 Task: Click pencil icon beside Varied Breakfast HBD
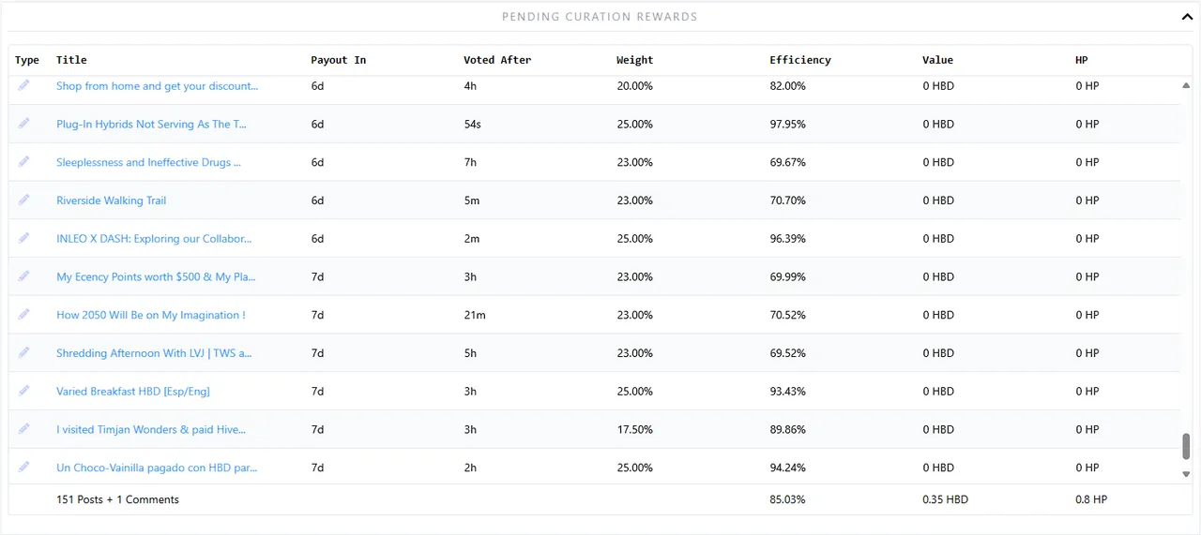point(23,391)
